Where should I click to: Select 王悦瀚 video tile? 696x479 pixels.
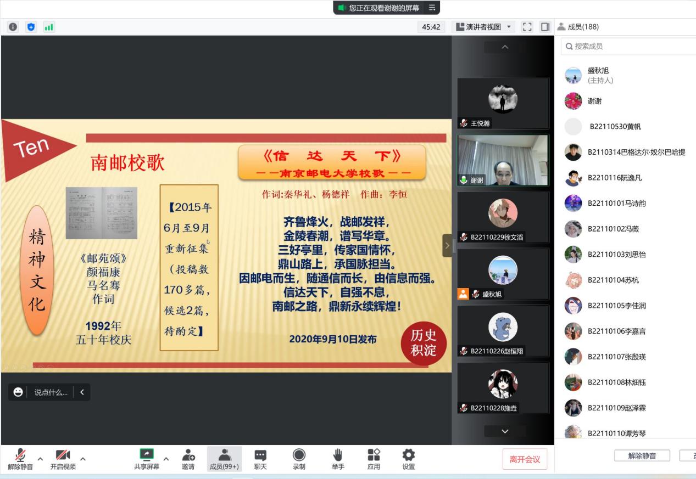coord(503,103)
